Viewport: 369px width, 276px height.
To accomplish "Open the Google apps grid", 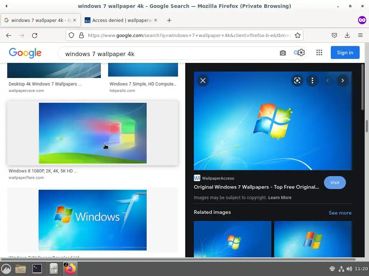I will click(319, 52).
